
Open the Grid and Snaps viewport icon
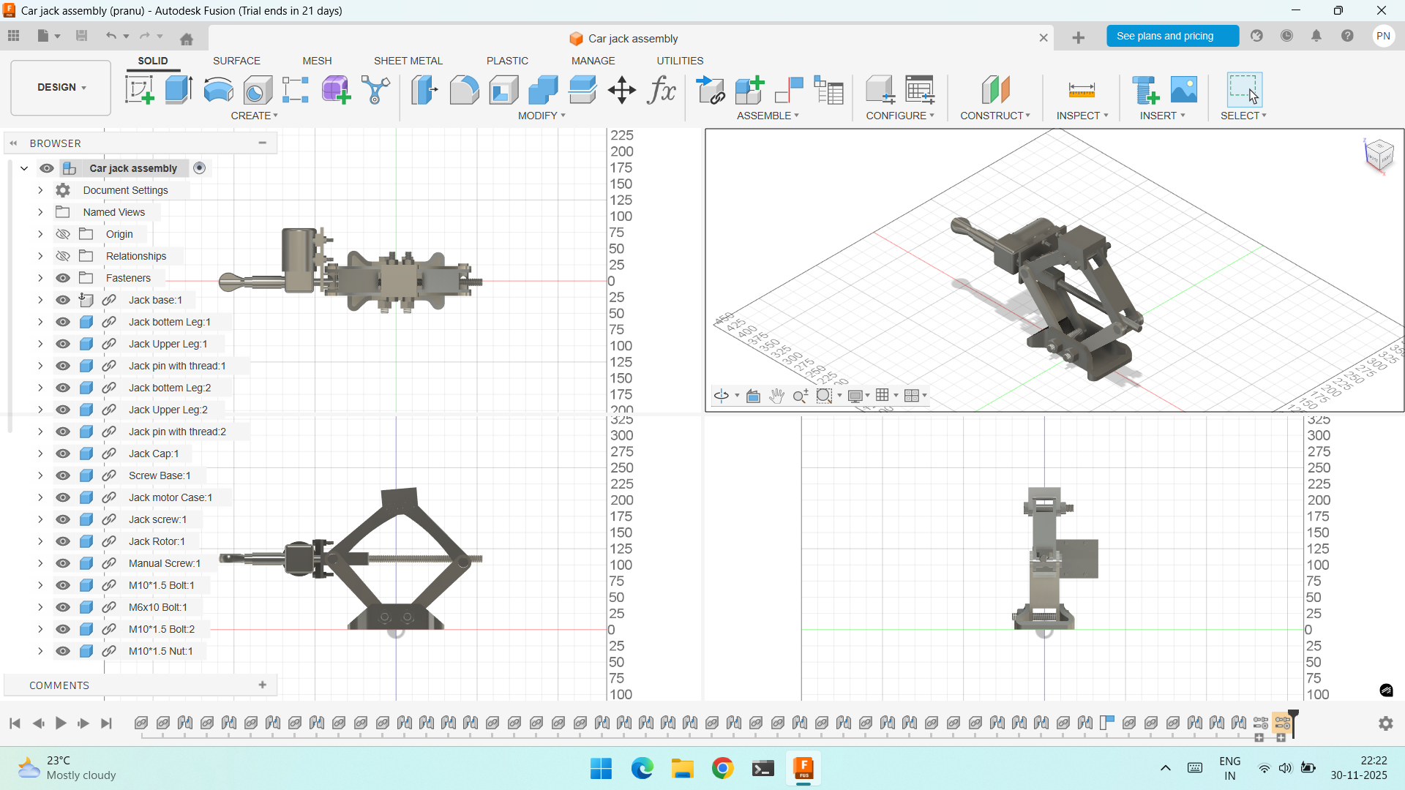coord(883,396)
